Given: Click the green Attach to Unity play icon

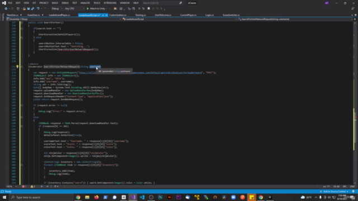Looking at the screenshot, I should (x=88, y=9).
